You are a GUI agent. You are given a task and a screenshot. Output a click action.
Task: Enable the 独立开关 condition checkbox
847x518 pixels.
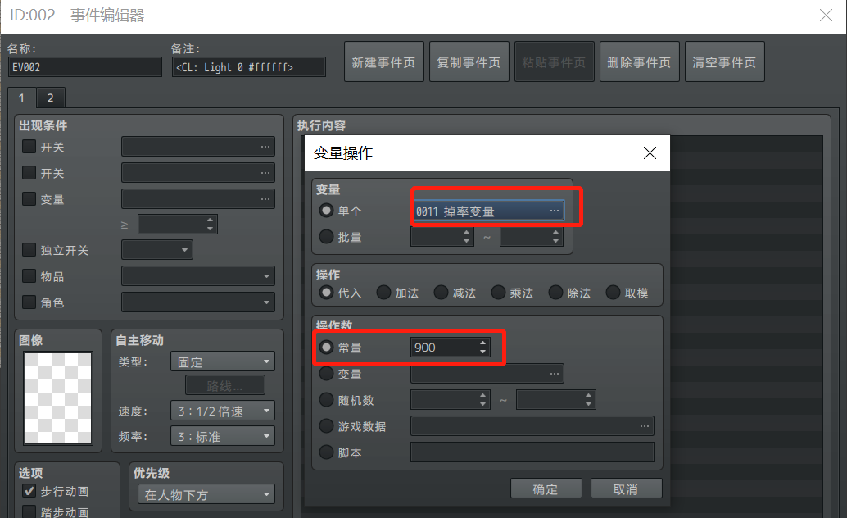[29, 250]
